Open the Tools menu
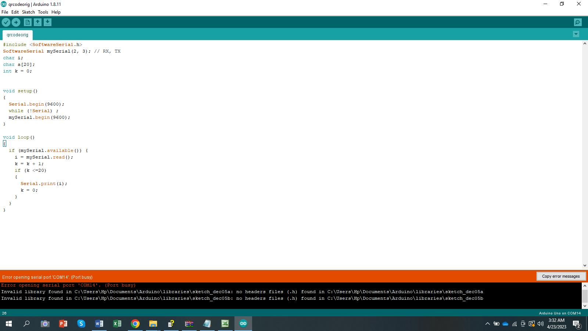The image size is (588, 331). pos(43,12)
